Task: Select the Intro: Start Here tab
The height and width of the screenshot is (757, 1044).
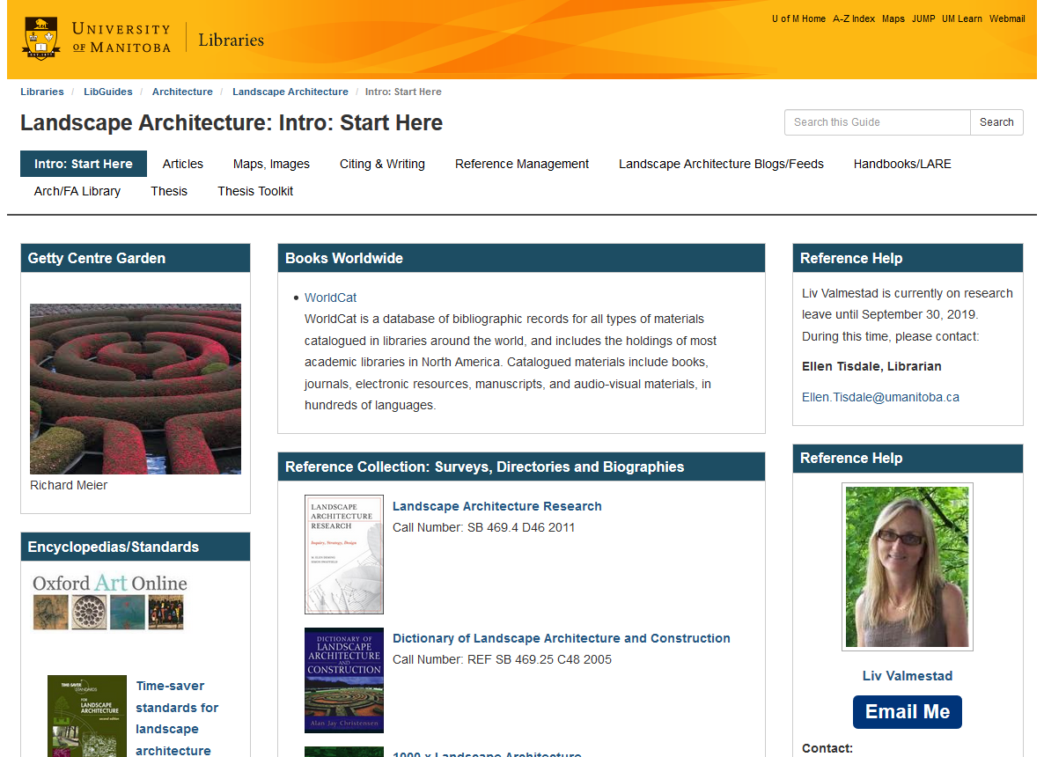Action: click(84, 164)
